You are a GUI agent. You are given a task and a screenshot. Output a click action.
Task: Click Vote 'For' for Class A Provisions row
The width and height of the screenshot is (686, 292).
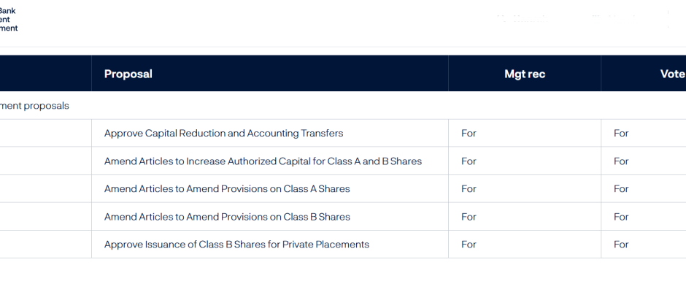point(621,189)
